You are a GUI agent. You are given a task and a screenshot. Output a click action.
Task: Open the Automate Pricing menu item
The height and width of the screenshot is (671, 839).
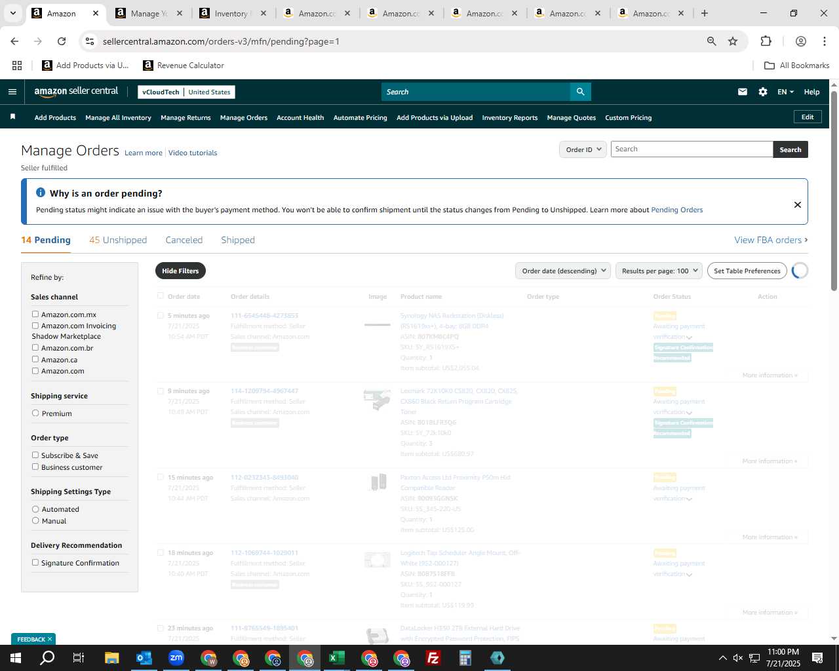(361, 117)
